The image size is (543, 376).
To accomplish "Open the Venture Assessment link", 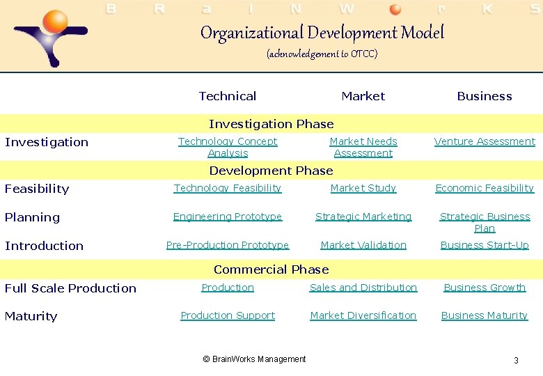I will (x=485, y=141).
